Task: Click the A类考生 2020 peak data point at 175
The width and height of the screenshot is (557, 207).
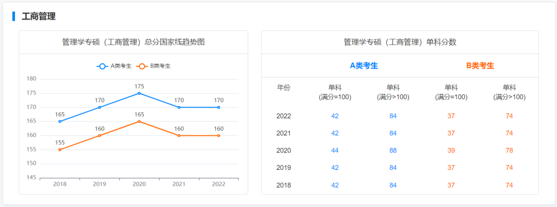Action: [139, 93]
